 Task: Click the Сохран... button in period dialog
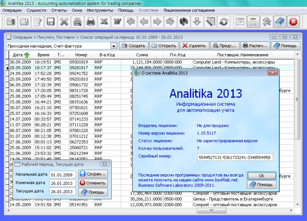click(x=93, y=174)
